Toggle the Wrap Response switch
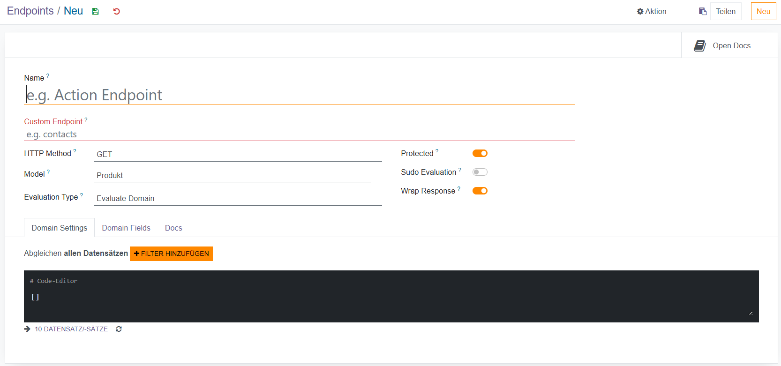The height and width of the screenshot is (366, 781). [480, 191]
